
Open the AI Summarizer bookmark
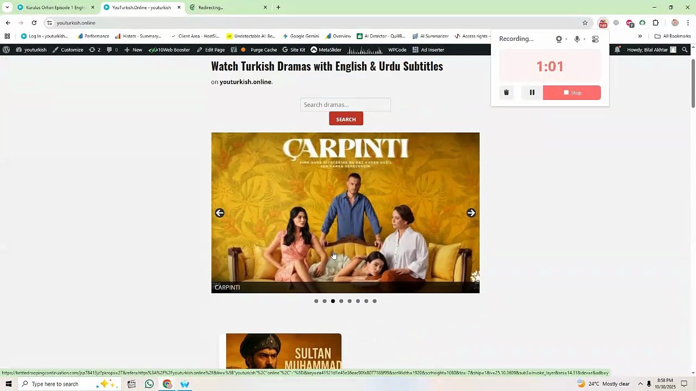(430, 36)
